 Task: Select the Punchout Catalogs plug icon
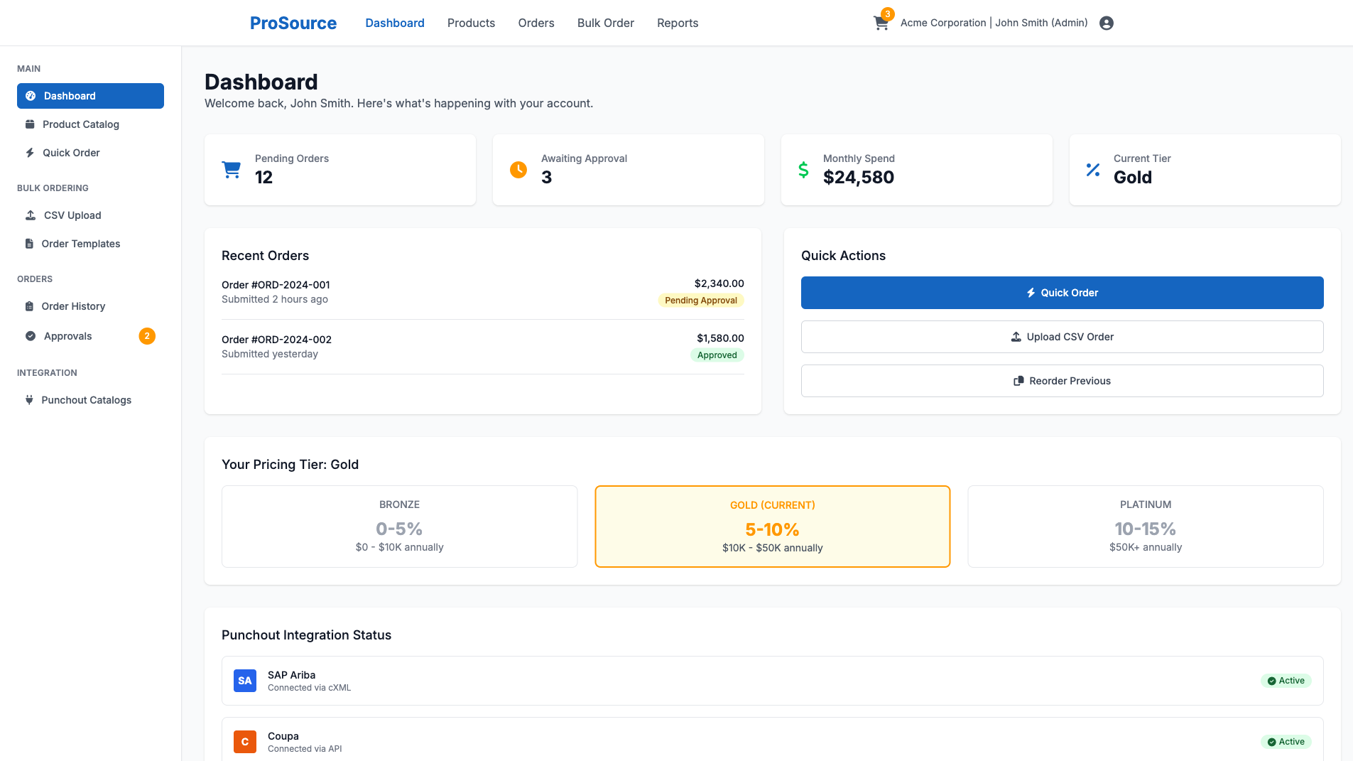(29, 399)
